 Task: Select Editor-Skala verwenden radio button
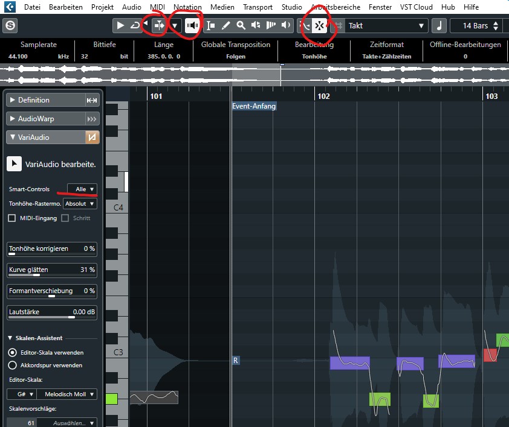pyautogui.click(x=12, y=352)
